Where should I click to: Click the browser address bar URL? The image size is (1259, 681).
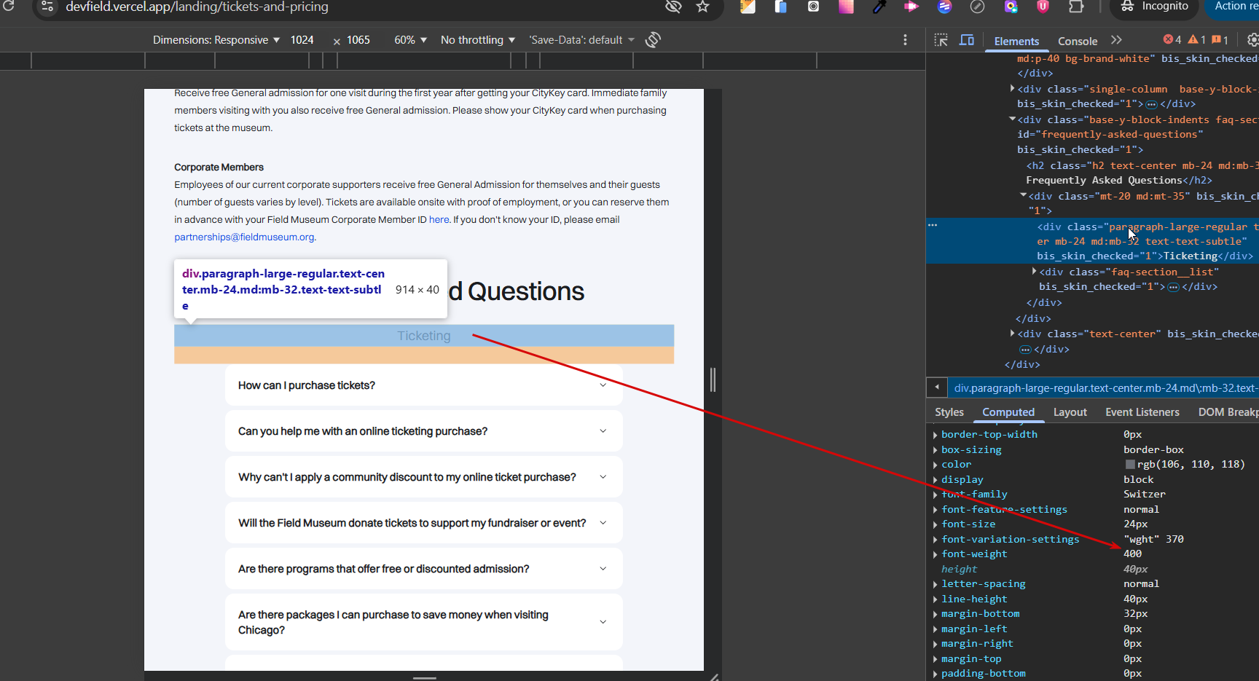click(x=197, y=7)
